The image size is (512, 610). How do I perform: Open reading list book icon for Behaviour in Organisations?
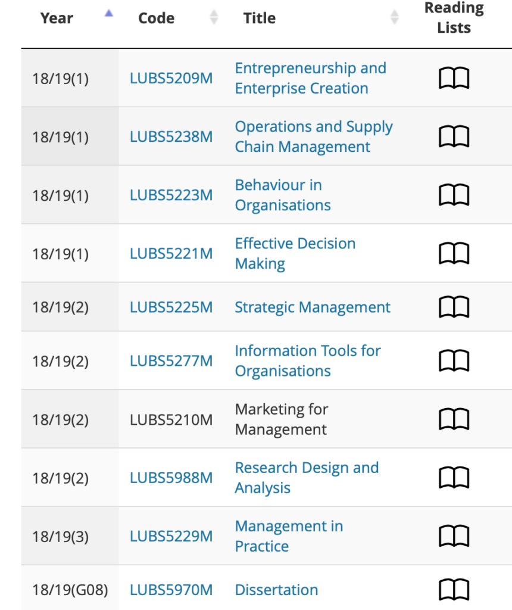point(454,195)
